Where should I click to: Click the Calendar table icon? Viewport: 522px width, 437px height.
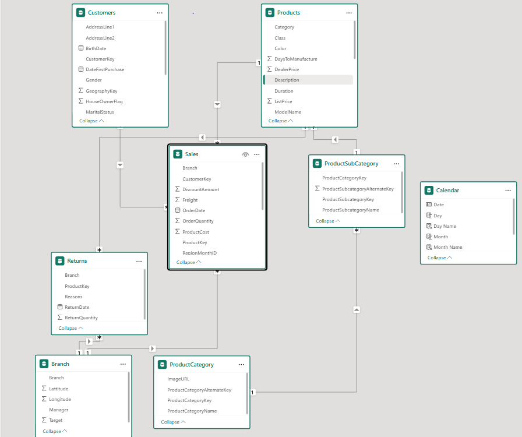click(429, 190)
